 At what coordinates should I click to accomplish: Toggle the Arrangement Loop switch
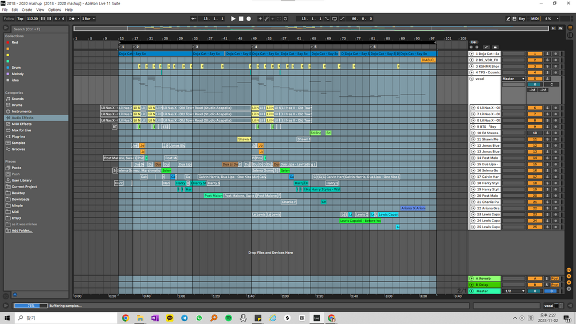[x=334, y=19]
